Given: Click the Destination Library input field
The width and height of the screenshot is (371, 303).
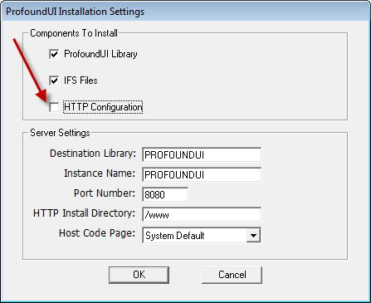Looking at the screenshot, I should pyautogui.click(x=202, y=154).
